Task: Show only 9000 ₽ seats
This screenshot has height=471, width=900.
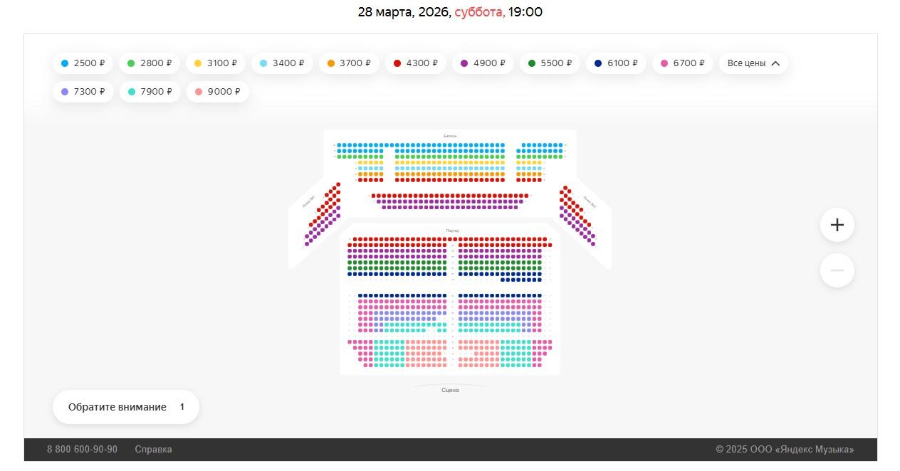Action: point(217,92)
